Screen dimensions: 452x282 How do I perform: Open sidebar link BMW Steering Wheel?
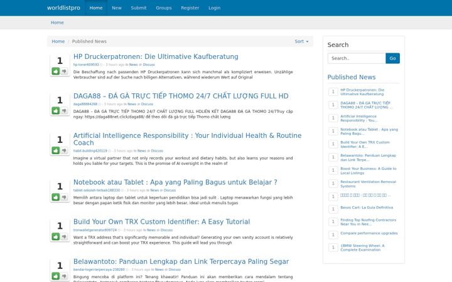pos(362,248)
